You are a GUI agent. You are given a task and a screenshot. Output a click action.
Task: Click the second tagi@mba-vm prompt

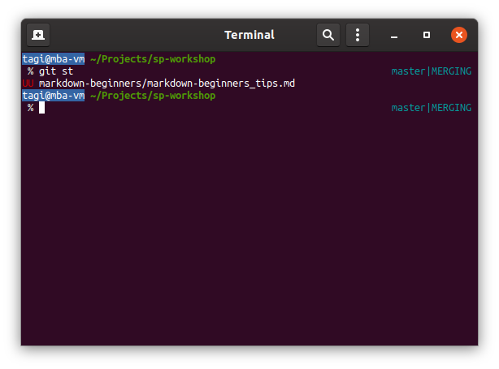[54, 96]
